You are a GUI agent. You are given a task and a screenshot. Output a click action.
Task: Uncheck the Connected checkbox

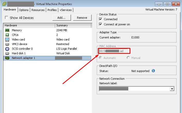click(101, 19)
